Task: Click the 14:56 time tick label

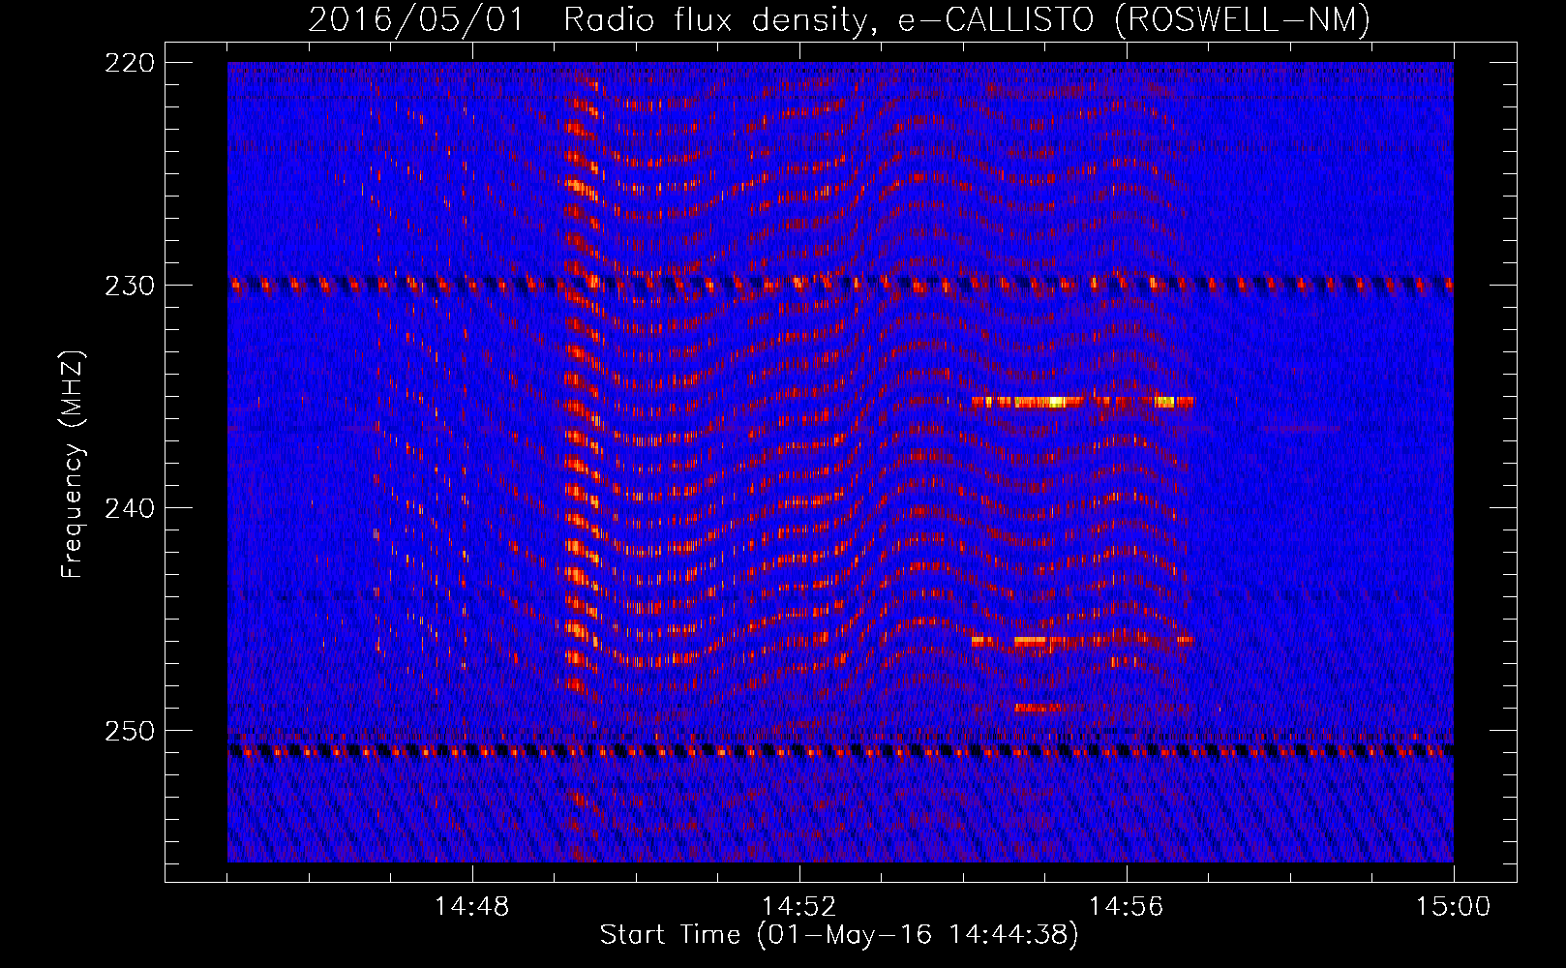Action: pos(1127,906)
